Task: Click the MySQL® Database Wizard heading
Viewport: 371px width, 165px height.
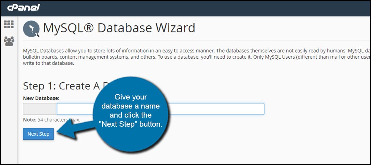Action: pyautogui.click(x=119, y=28)
